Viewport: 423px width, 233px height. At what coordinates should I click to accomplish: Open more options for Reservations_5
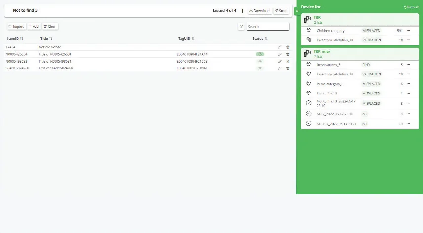408,65
